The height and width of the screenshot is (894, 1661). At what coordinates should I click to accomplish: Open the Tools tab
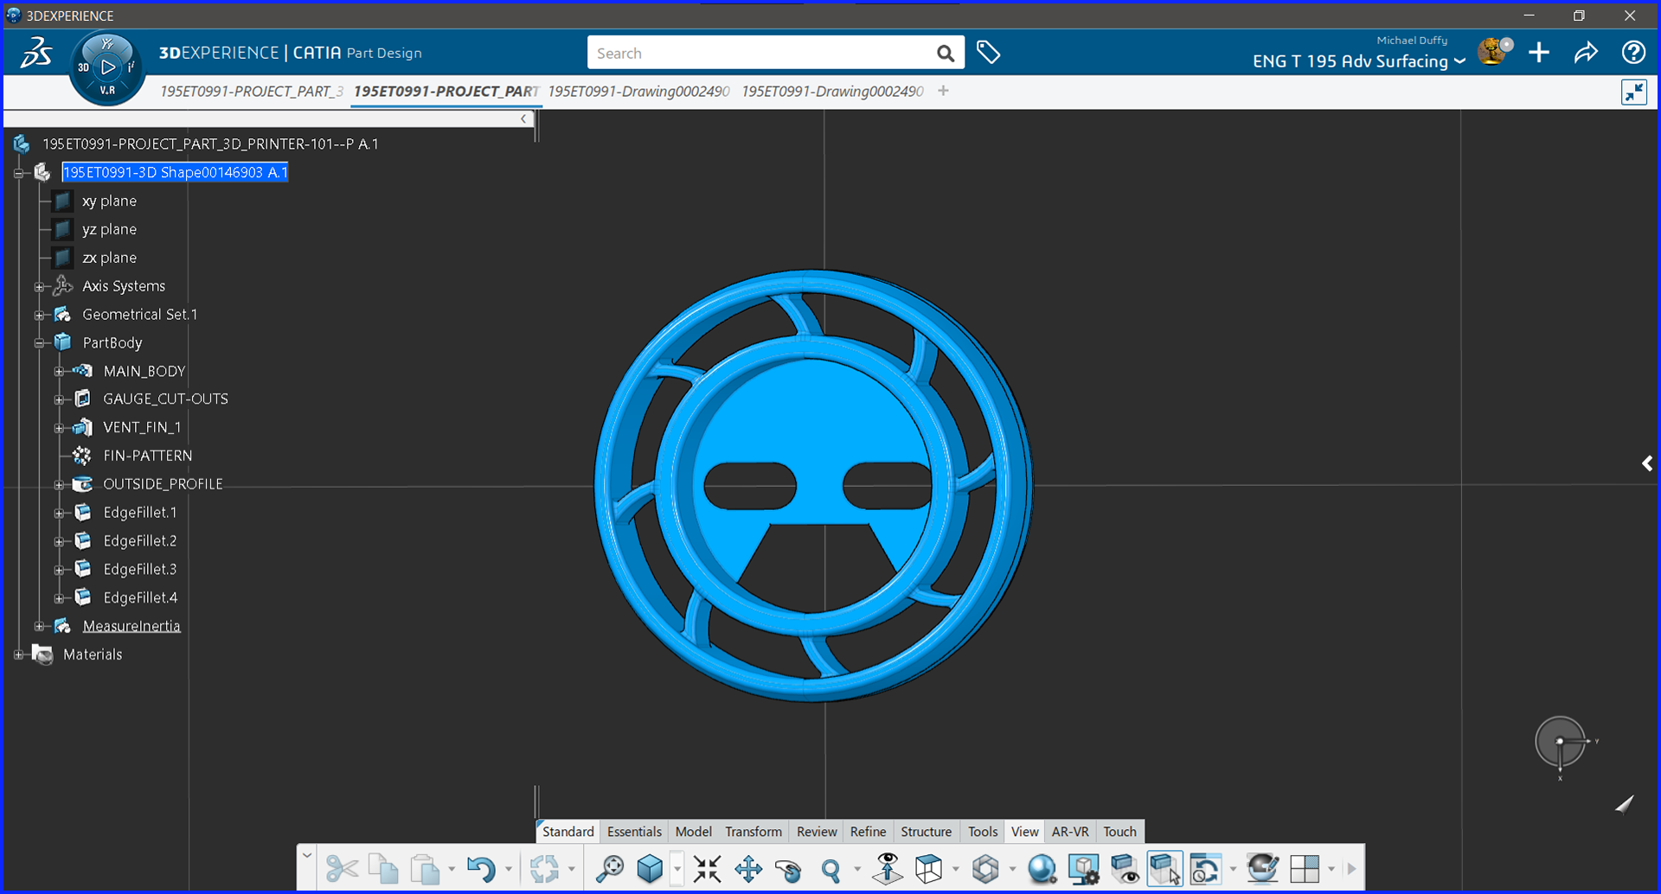983,832
